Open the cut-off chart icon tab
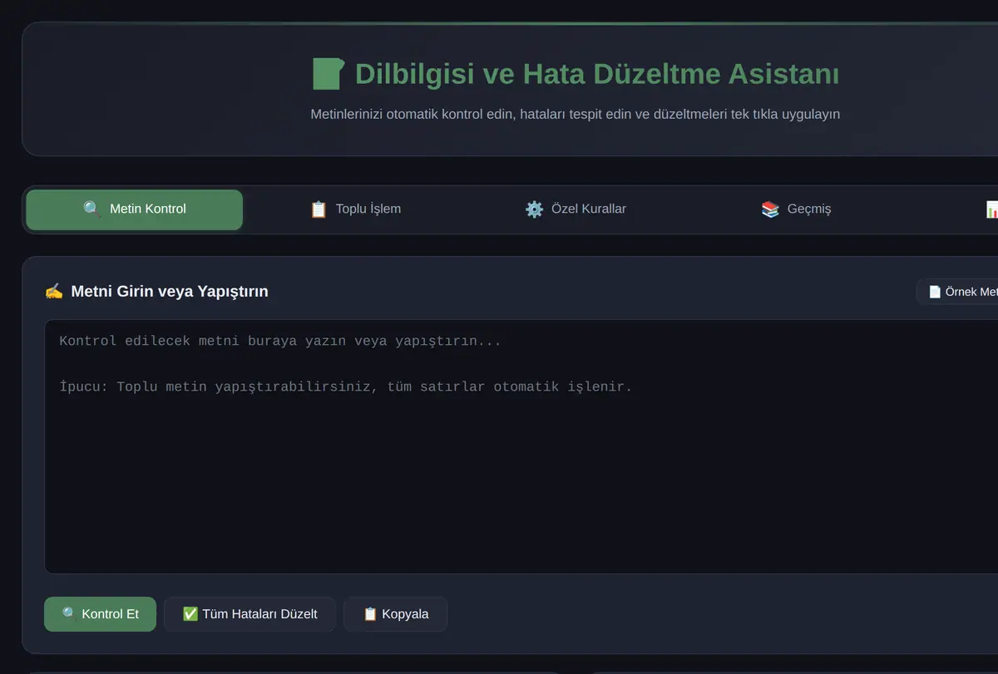Viewport: 998px width, 674px height. [991, 209]
